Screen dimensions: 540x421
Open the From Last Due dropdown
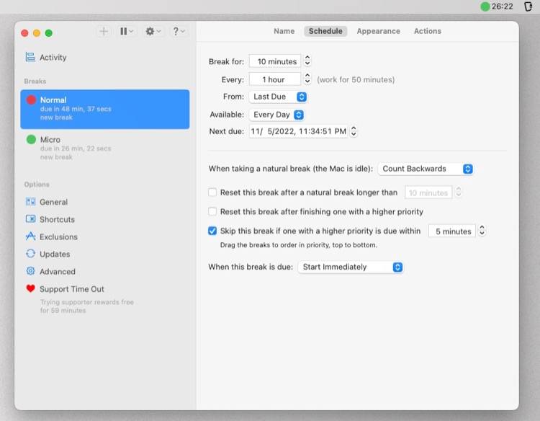pyautogui.click(x=278, y=97)
